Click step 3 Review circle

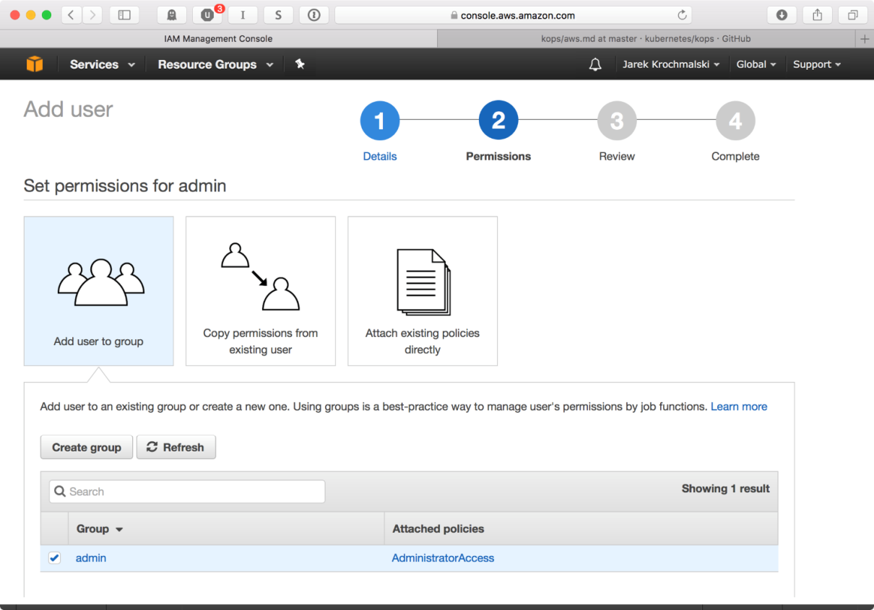tap(617, 121)
